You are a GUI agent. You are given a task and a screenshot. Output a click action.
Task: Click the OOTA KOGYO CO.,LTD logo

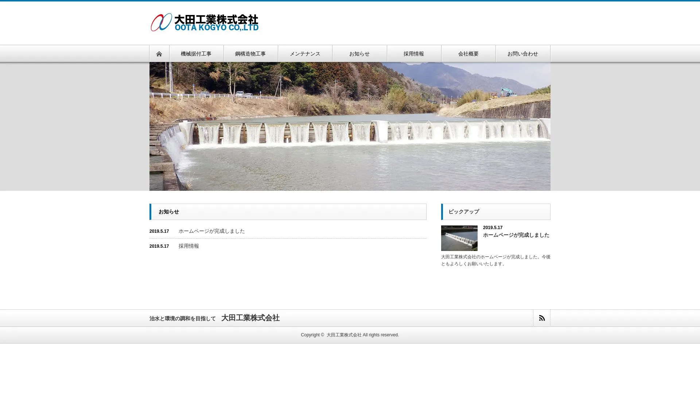205,22
